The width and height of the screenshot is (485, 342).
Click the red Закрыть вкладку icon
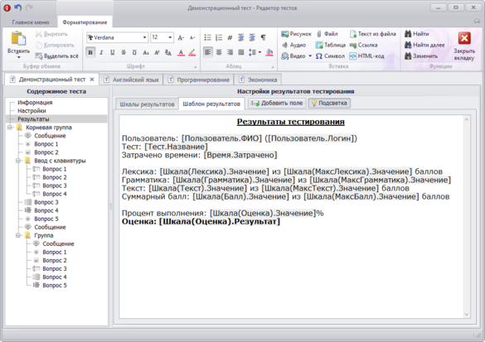[x=464, y=39]
